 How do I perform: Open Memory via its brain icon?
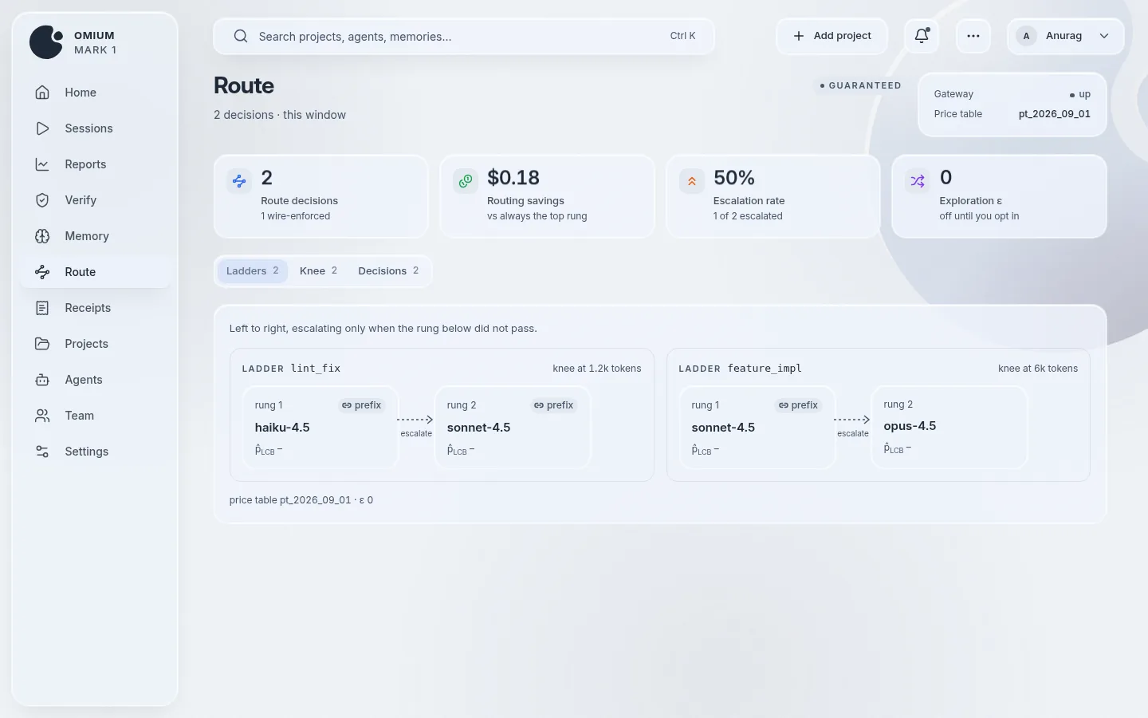pos(42,236)
